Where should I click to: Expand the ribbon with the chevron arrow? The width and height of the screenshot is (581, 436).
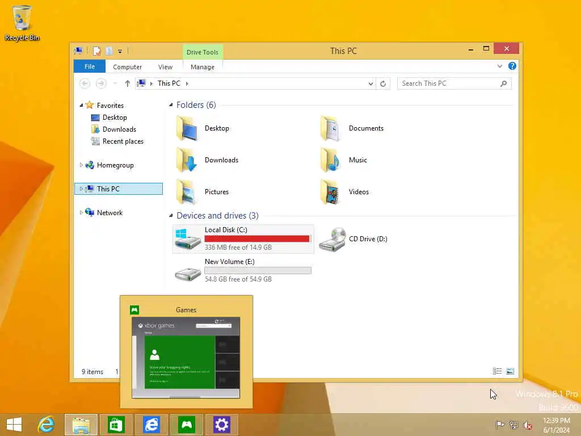[499, 66]
